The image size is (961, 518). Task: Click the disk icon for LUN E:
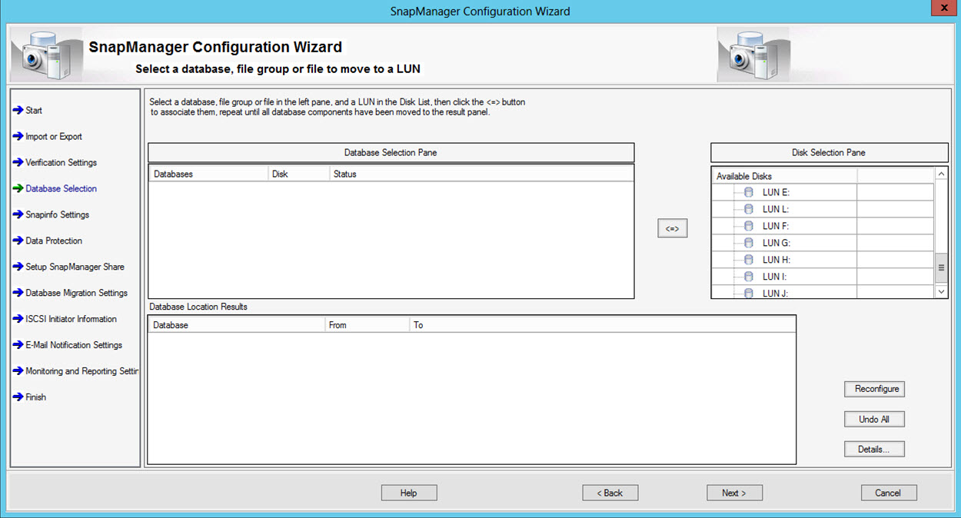pos(749,192)
